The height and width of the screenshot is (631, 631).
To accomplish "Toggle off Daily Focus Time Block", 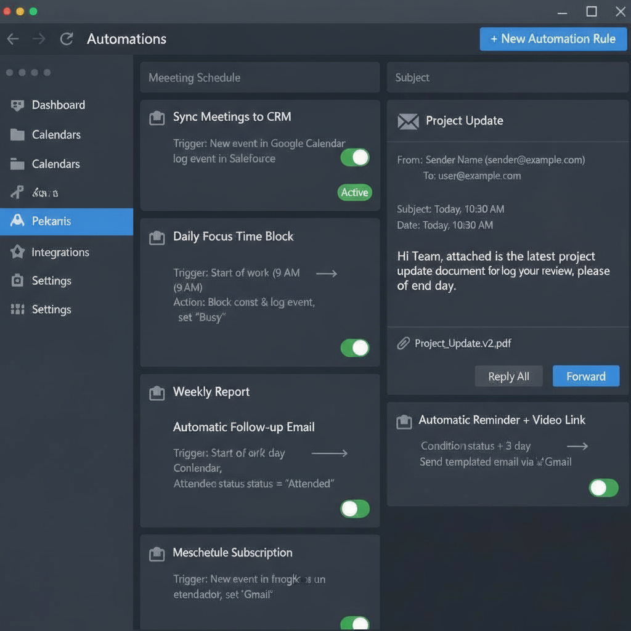I will coord(354,348).
